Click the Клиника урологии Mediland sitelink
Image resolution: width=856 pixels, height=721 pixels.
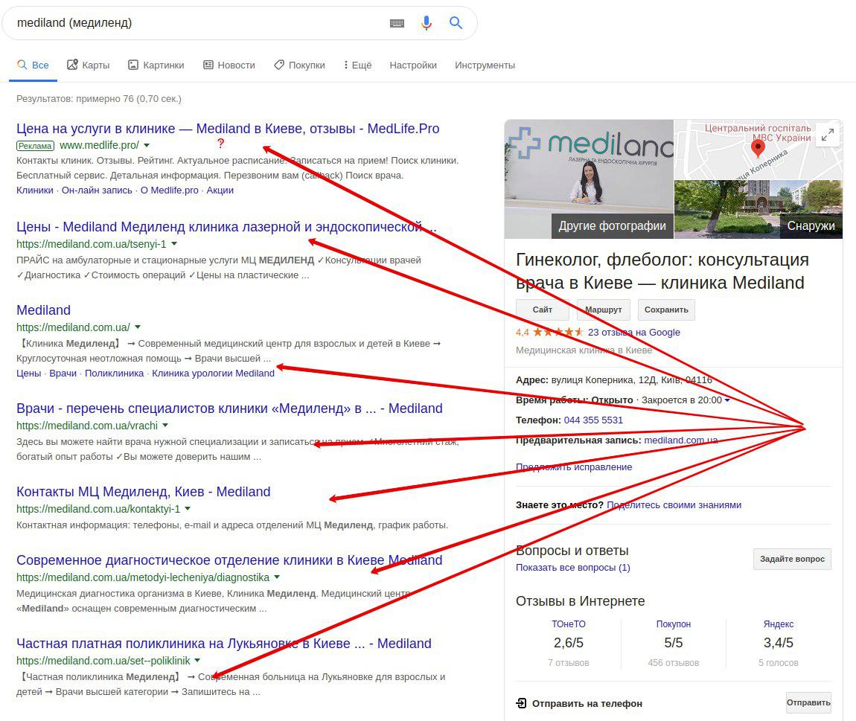click(213, 374)
